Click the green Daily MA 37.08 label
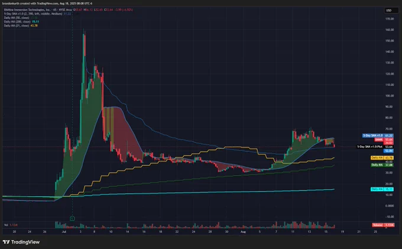 [382, 165]
